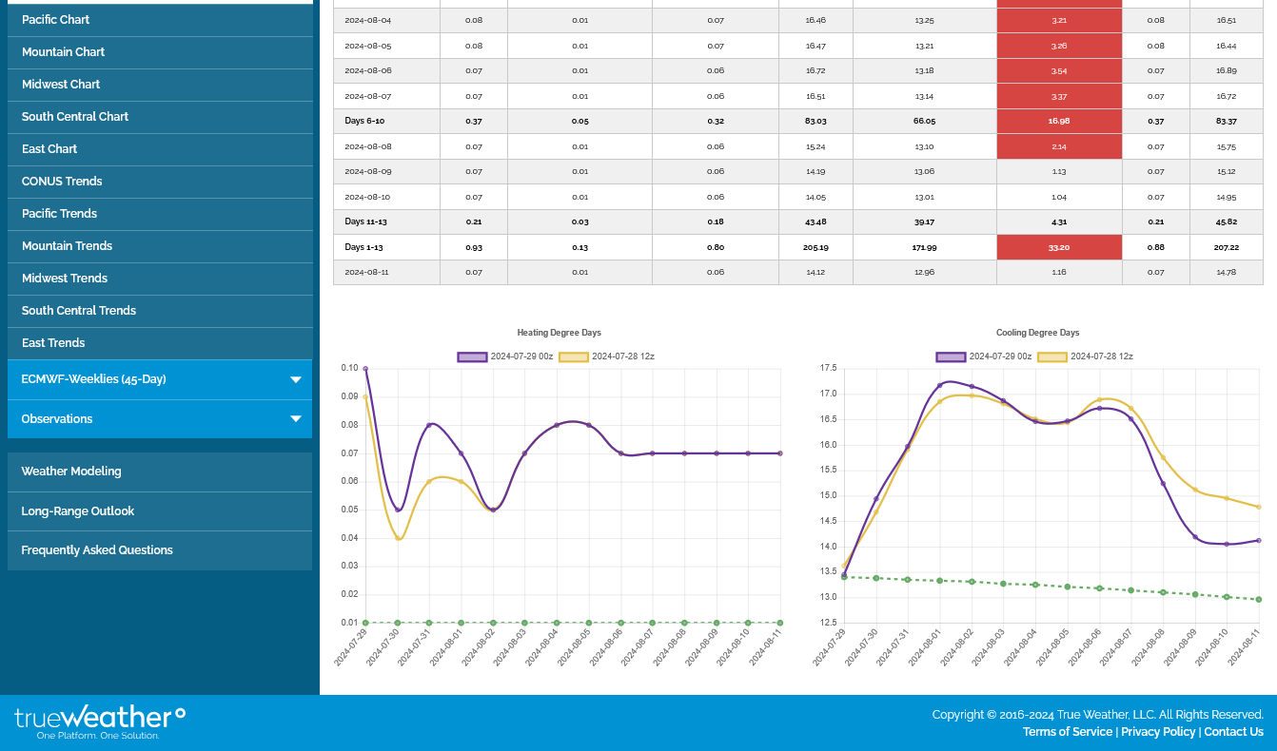This screenshot has height=751, width=1277.
Task: View Frequently Asked Questions
Action: (x=97, y=550)
